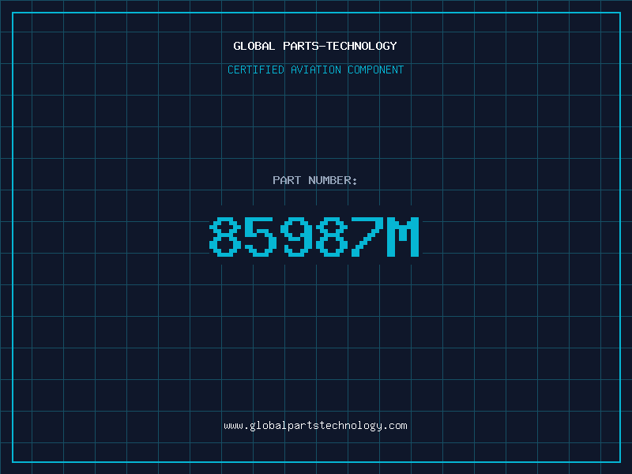Screen dimensions: 632x474
Task: Open the www.globalpartstechnology.com link
Action: (x=315, y=426)
